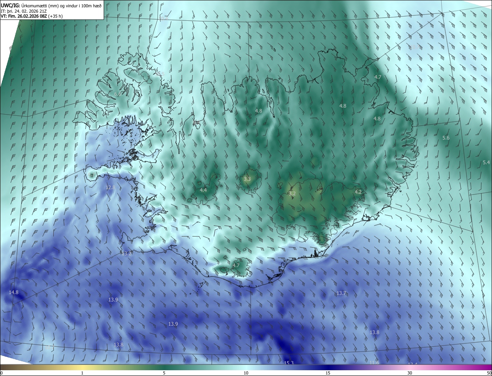Click the 5.6 value label off the east coast
This screenshot has height=376, width=492.
pos(446,138)
